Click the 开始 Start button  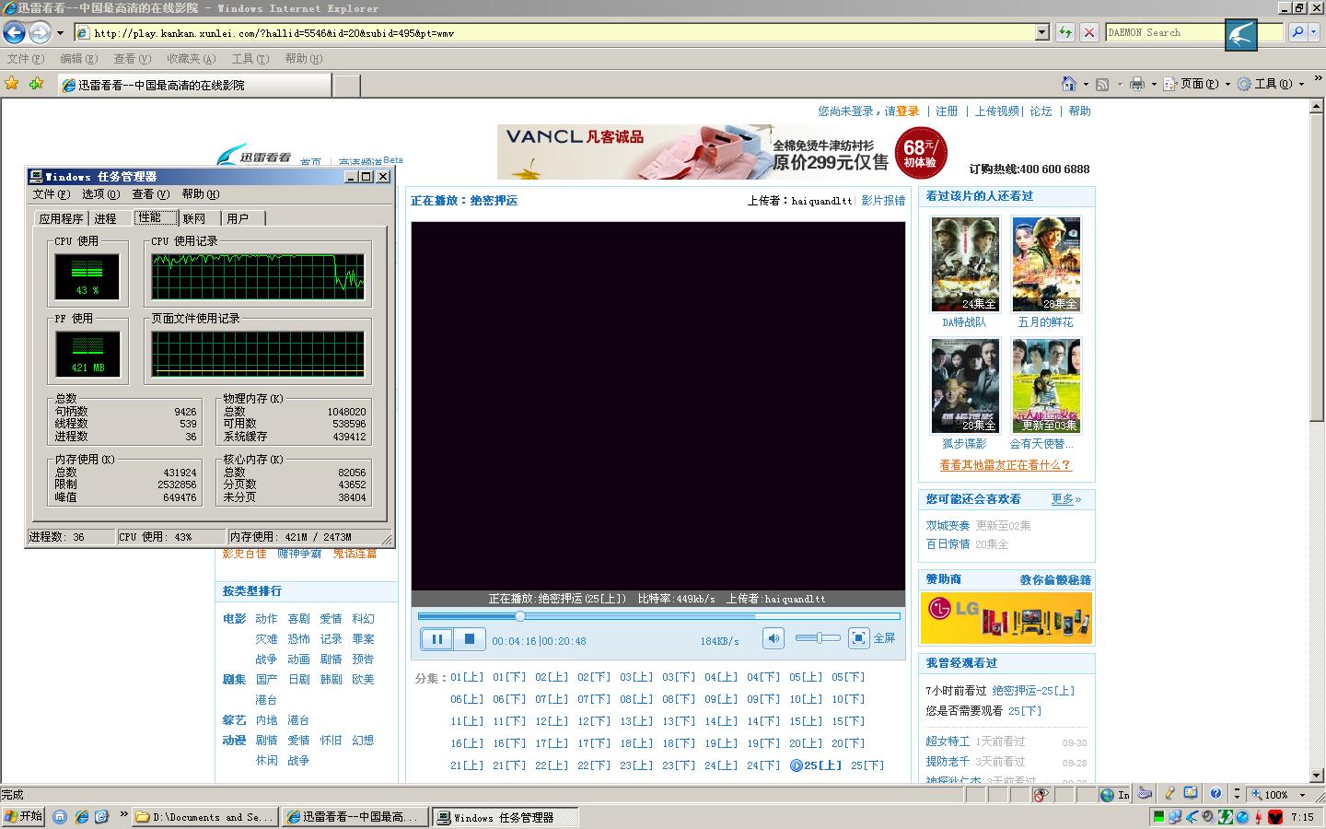pos(24,817)
